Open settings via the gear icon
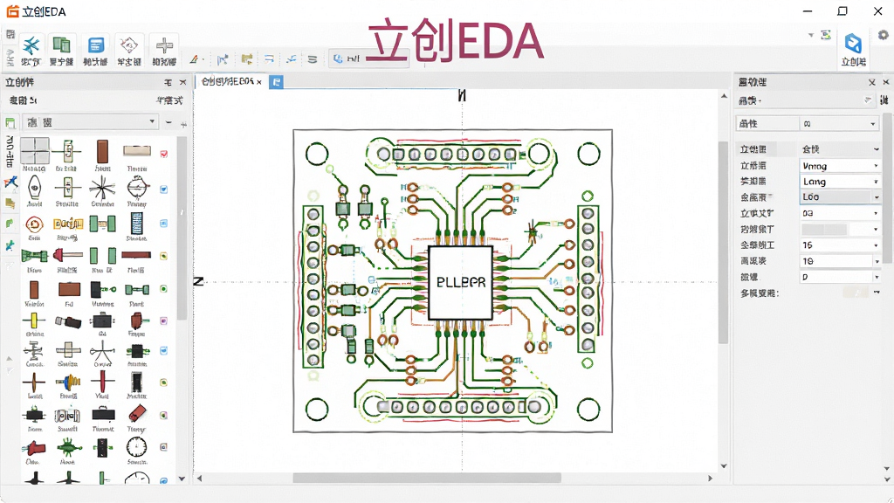Screen dimensions: 894x503 tap(884, 35)
